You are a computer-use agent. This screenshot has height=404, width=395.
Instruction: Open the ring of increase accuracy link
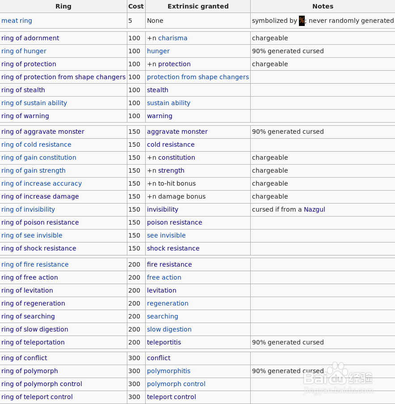[42, 183]
